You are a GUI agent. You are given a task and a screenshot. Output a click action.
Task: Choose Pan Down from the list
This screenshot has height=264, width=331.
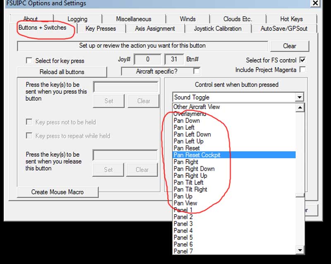[234, 121]
